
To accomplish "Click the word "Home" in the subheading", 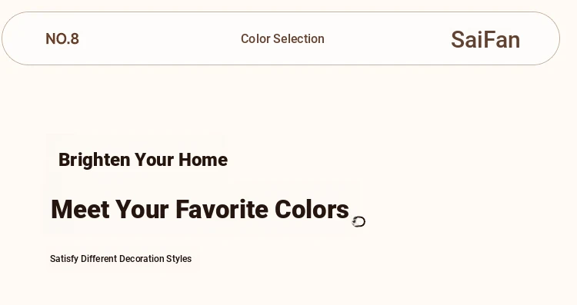I will (203, 160).
